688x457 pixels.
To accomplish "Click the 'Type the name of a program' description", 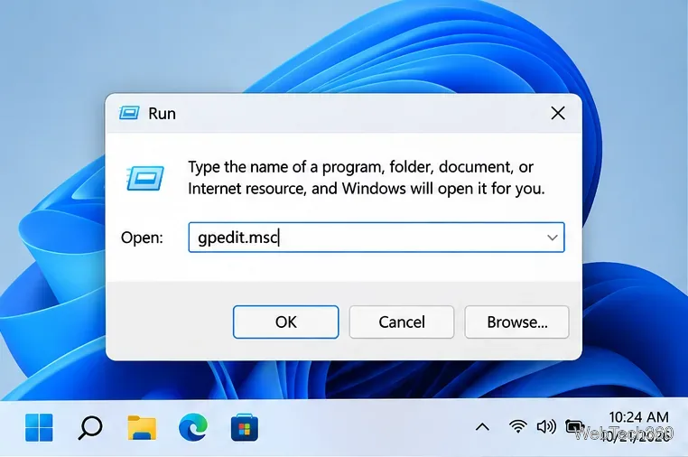I will coord(366,178).
